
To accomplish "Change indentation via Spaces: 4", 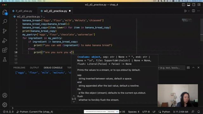I will point(134,112).
